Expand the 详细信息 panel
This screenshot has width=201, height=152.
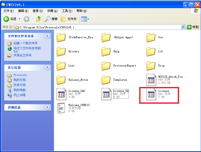(47, 107)
